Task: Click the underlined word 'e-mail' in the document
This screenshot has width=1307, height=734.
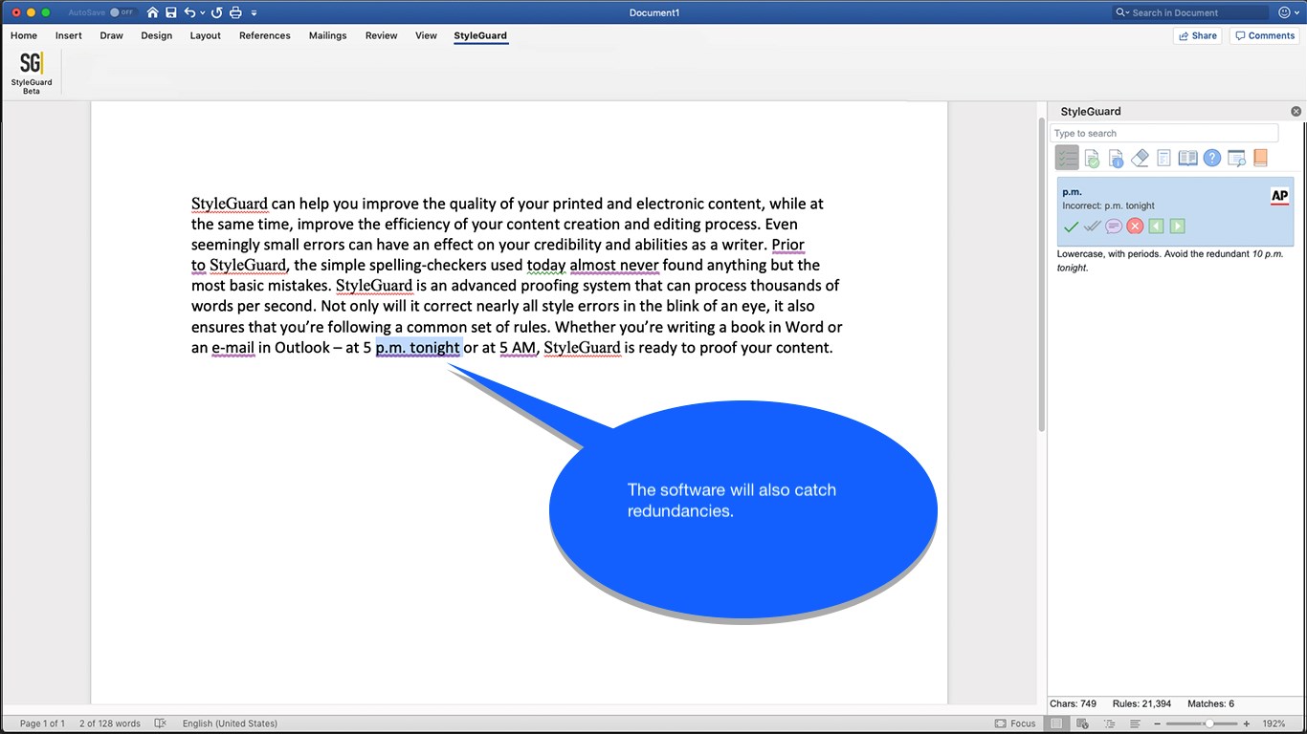Action: 233,348
